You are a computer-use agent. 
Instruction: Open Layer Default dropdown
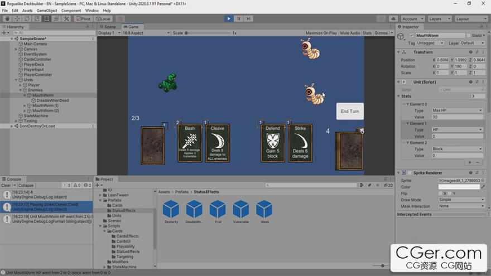[x=472, y=43]
